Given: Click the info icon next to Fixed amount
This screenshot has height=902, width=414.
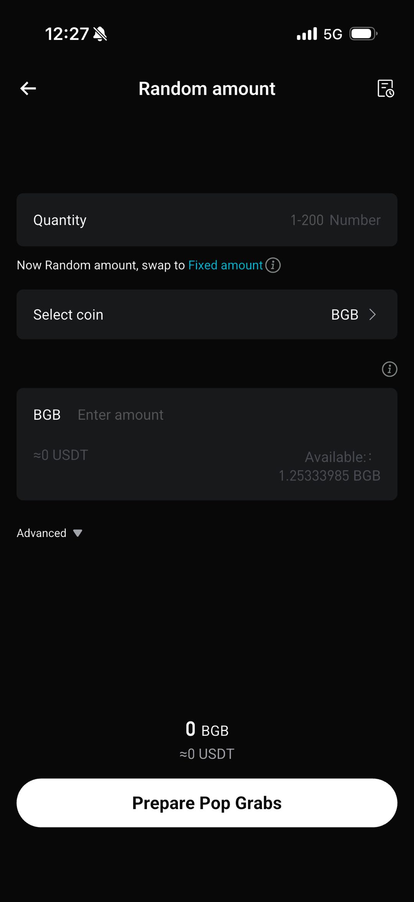Looking at the screenshot, I should point(273,265).
